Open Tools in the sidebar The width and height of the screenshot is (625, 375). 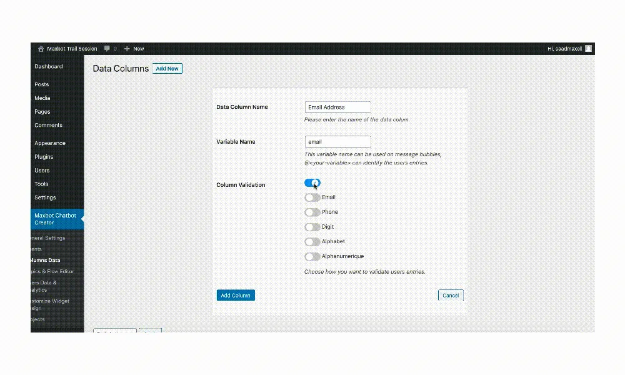point(41,184)
